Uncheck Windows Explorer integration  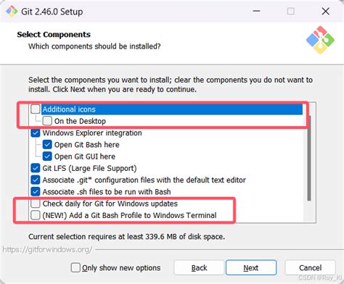click(x=36, y=133)
